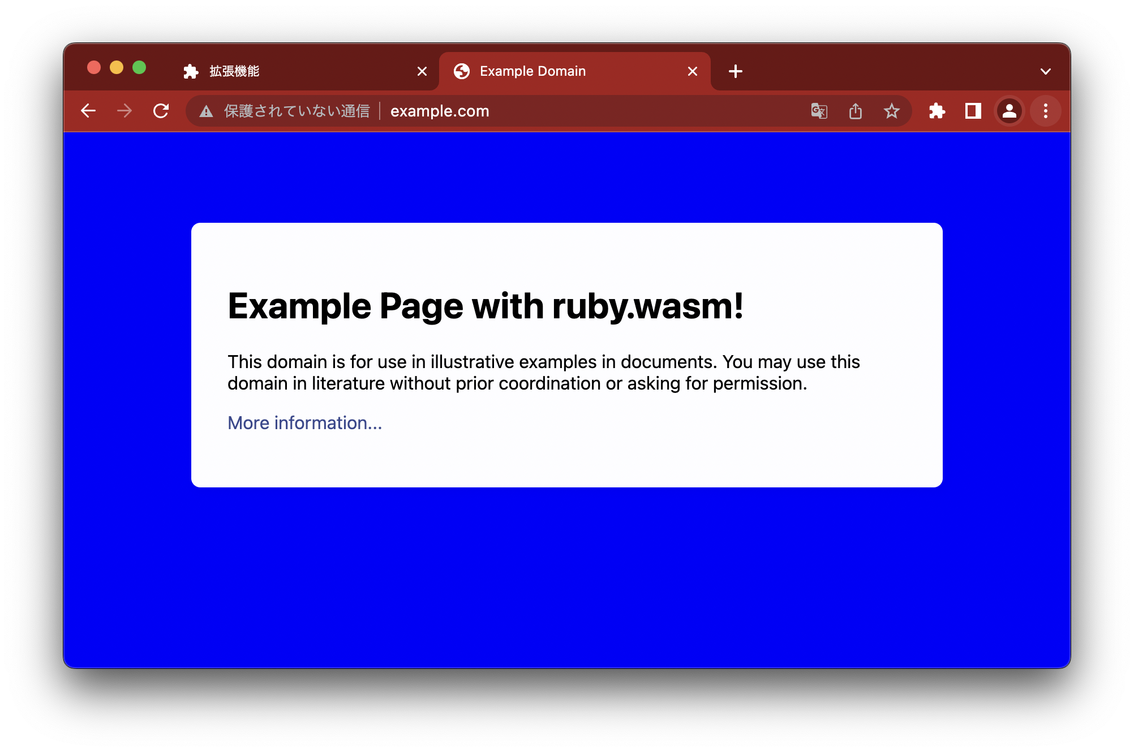Expand the tab search chevron
The image size is (1134, 752).
pyautogui.click(x=1046, y=71)
